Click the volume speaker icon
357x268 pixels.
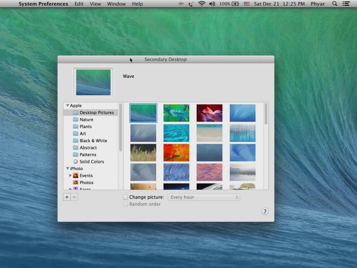coord(212,4)
